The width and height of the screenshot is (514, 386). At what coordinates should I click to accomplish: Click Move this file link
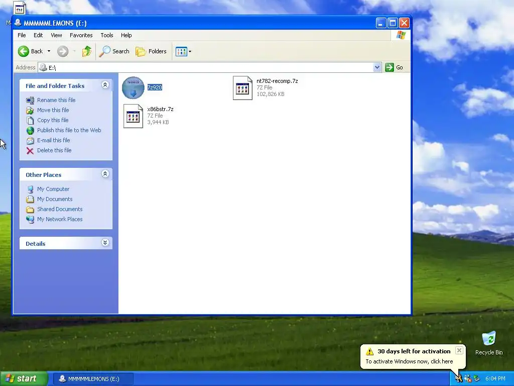click(53, 110)
